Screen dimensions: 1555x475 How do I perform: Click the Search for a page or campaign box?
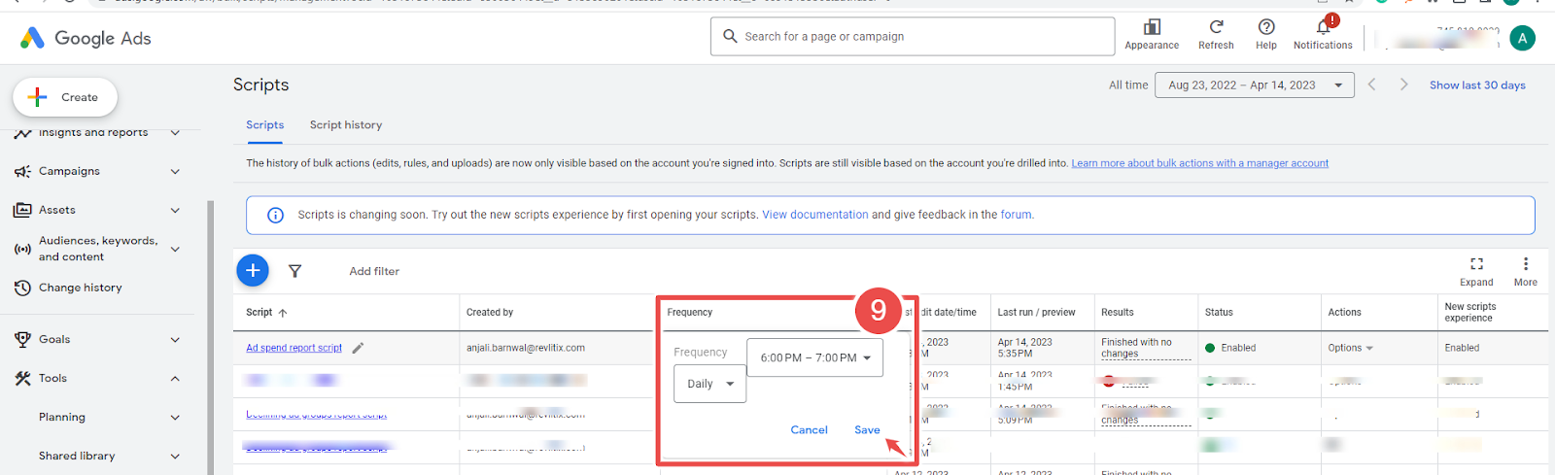click(x=913, y=37)
